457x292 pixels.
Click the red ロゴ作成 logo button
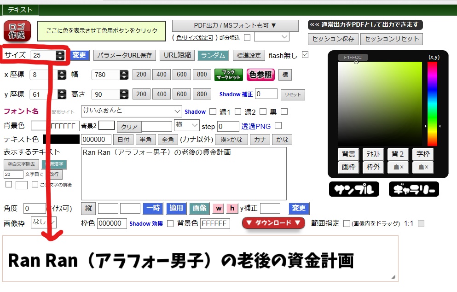[17, 31]
